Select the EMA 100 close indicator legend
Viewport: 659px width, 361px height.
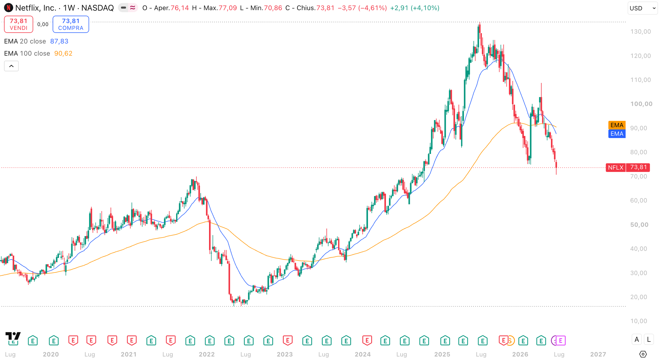(27, 53)
